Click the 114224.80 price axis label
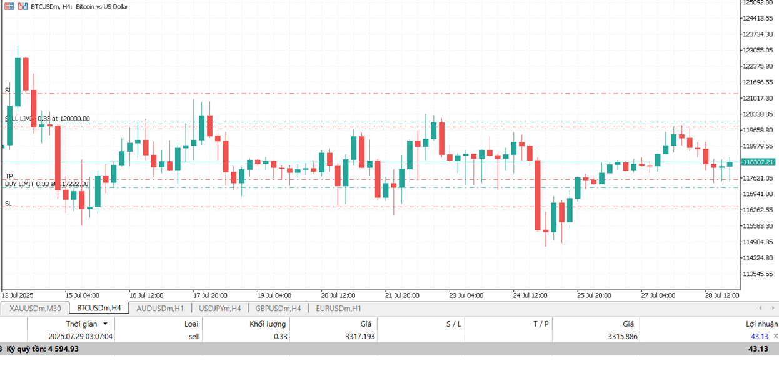This screenshot has width=779, height=366. (758, 258)
